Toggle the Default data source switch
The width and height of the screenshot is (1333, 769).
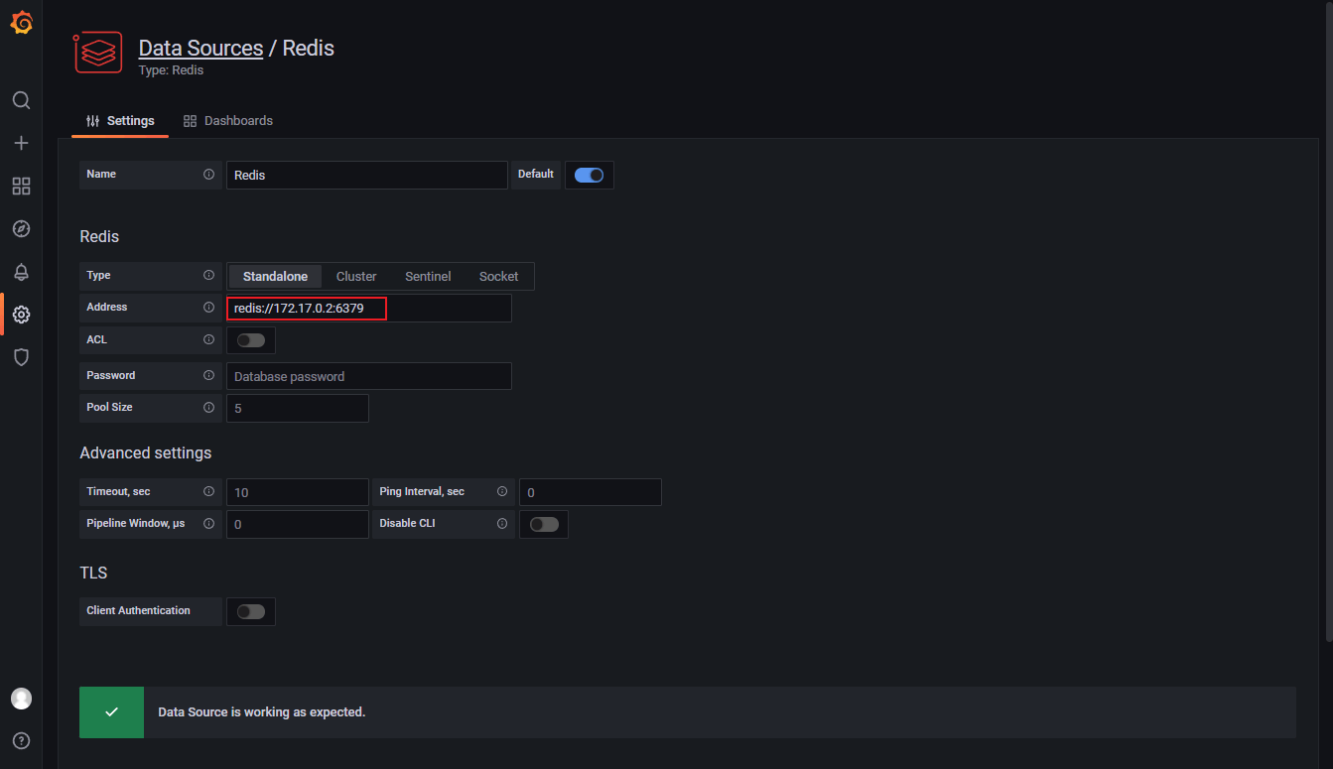click(x=589, y=175)
